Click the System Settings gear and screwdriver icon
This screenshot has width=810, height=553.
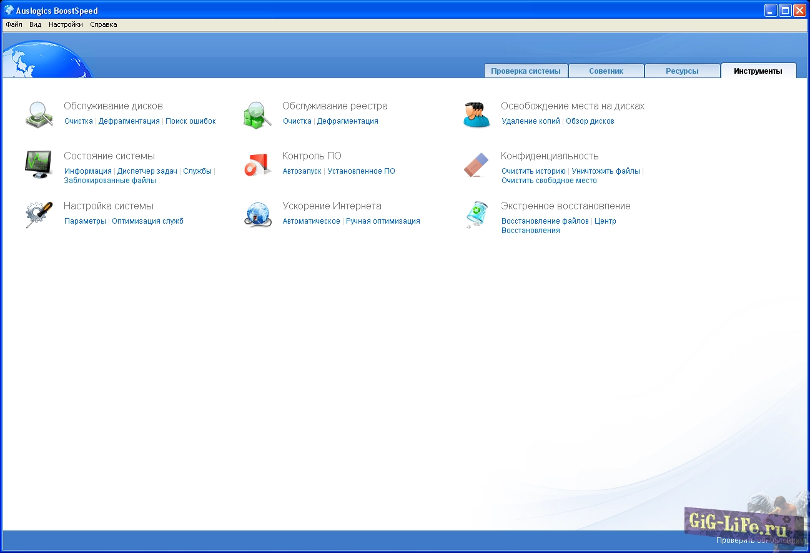pyautogui.click(x=39, y=214)
